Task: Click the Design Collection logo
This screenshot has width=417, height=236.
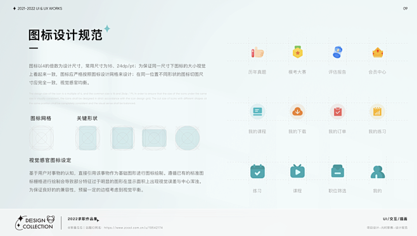Action: [35, 223]
